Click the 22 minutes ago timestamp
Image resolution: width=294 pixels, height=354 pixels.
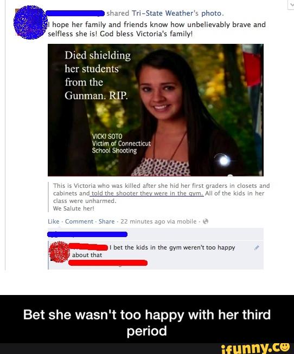coord(158,221)
